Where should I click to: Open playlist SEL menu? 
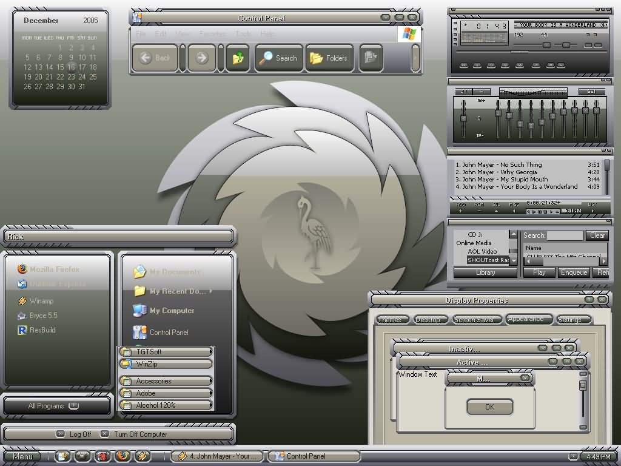click(496, 208)
